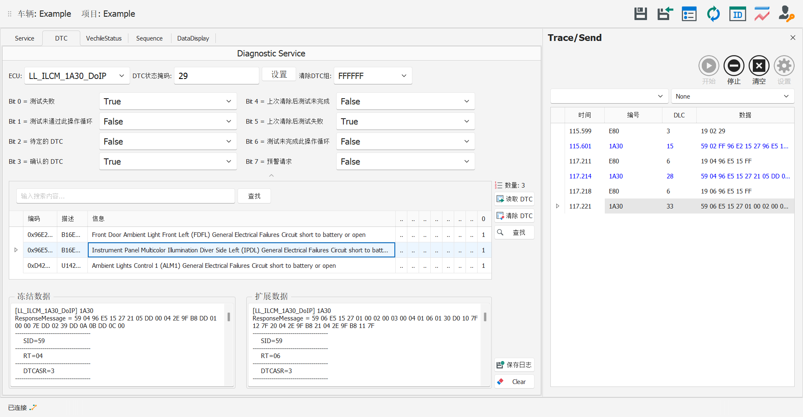Viewport: 803px width, 417px height.
Task: Click the 描述 column header
Action: [72, 219]
